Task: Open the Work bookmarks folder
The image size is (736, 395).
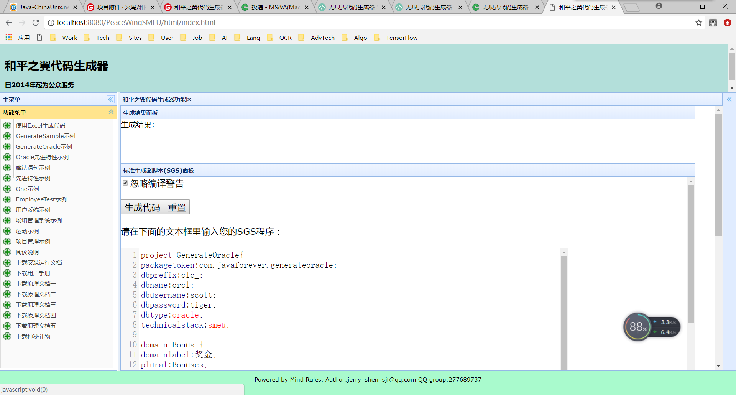Action: coord(64,38)
